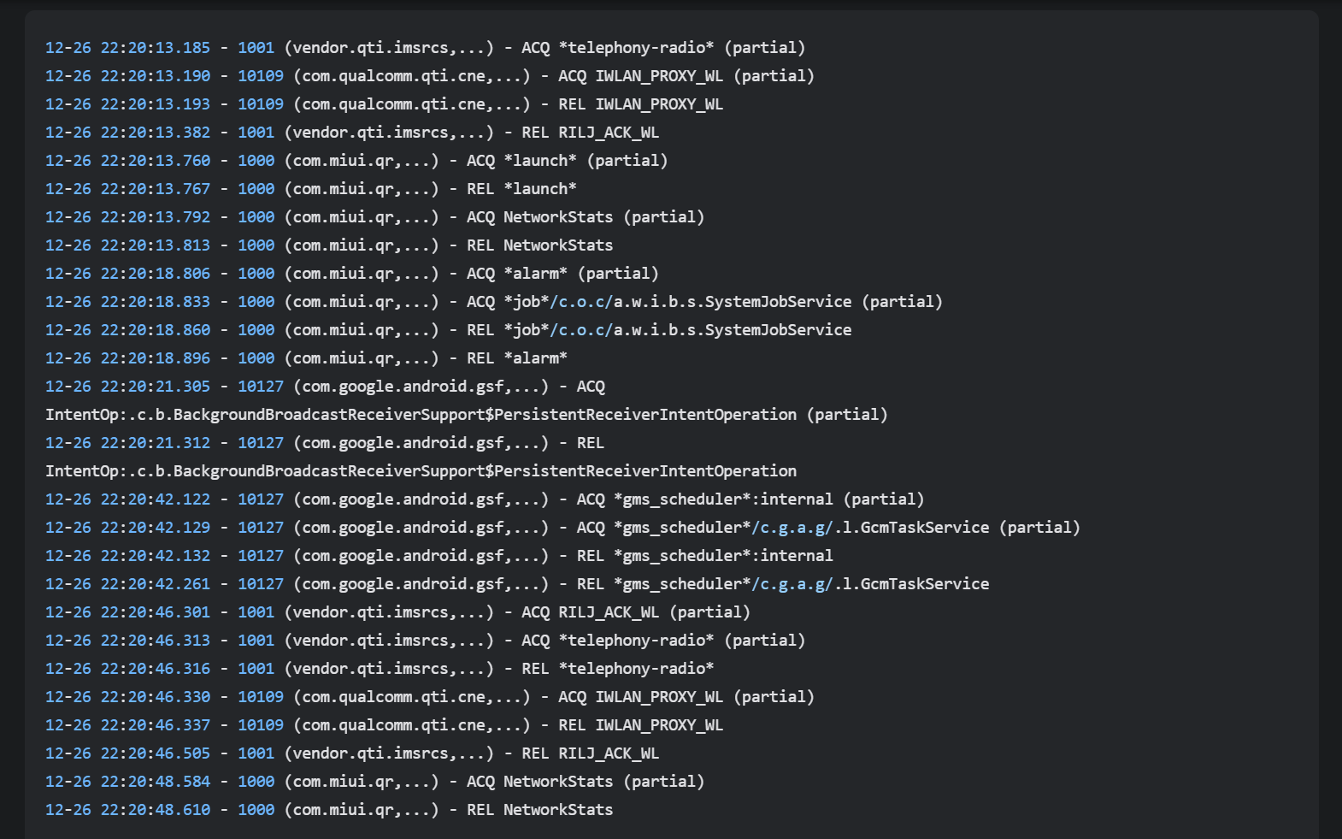Click ACQ NetworkStats on the 22:20:48.584 line

(x=539, y=782)
